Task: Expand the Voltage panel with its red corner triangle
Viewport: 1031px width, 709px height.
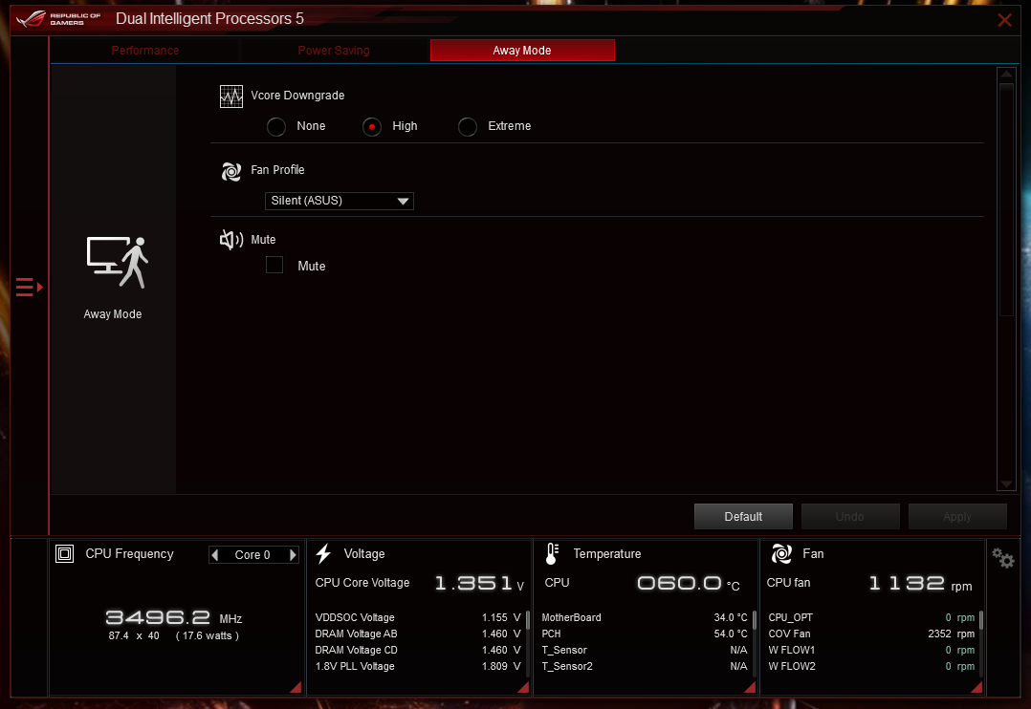Action: [x=523, y=687]
